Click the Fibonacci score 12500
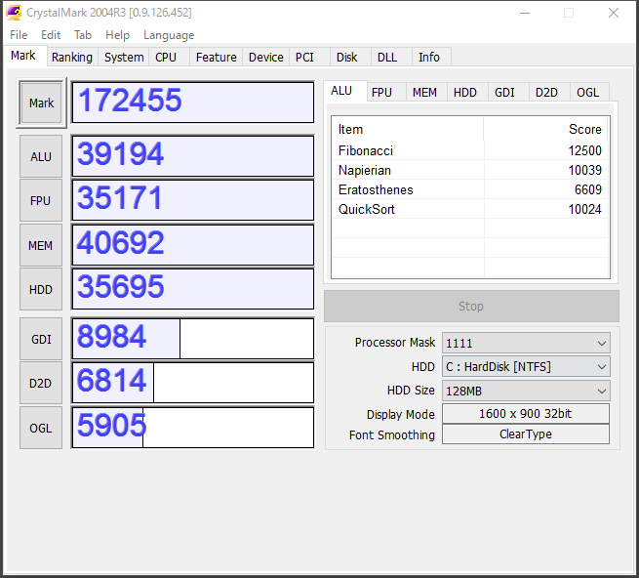This screenshot has width=639, height=578. (584, 150)
